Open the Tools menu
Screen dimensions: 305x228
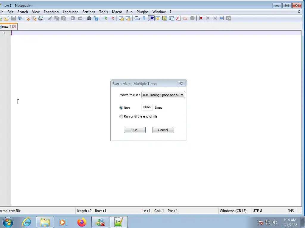click(103, 12)
